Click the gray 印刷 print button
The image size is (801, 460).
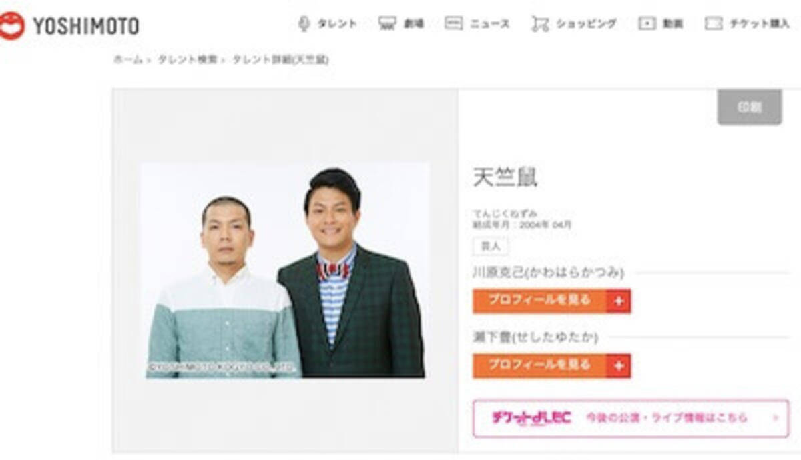click(750, 107)
